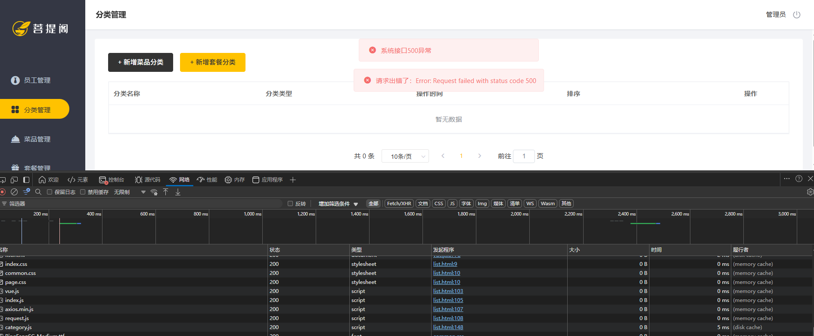Click the 类型 column header

390,250
